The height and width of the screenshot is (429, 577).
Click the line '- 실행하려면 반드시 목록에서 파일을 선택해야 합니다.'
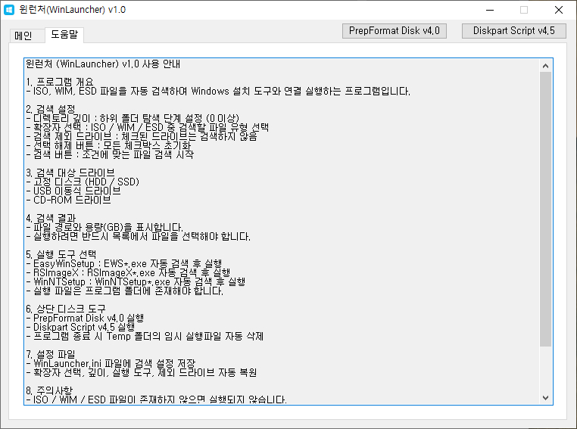point(138,236)
